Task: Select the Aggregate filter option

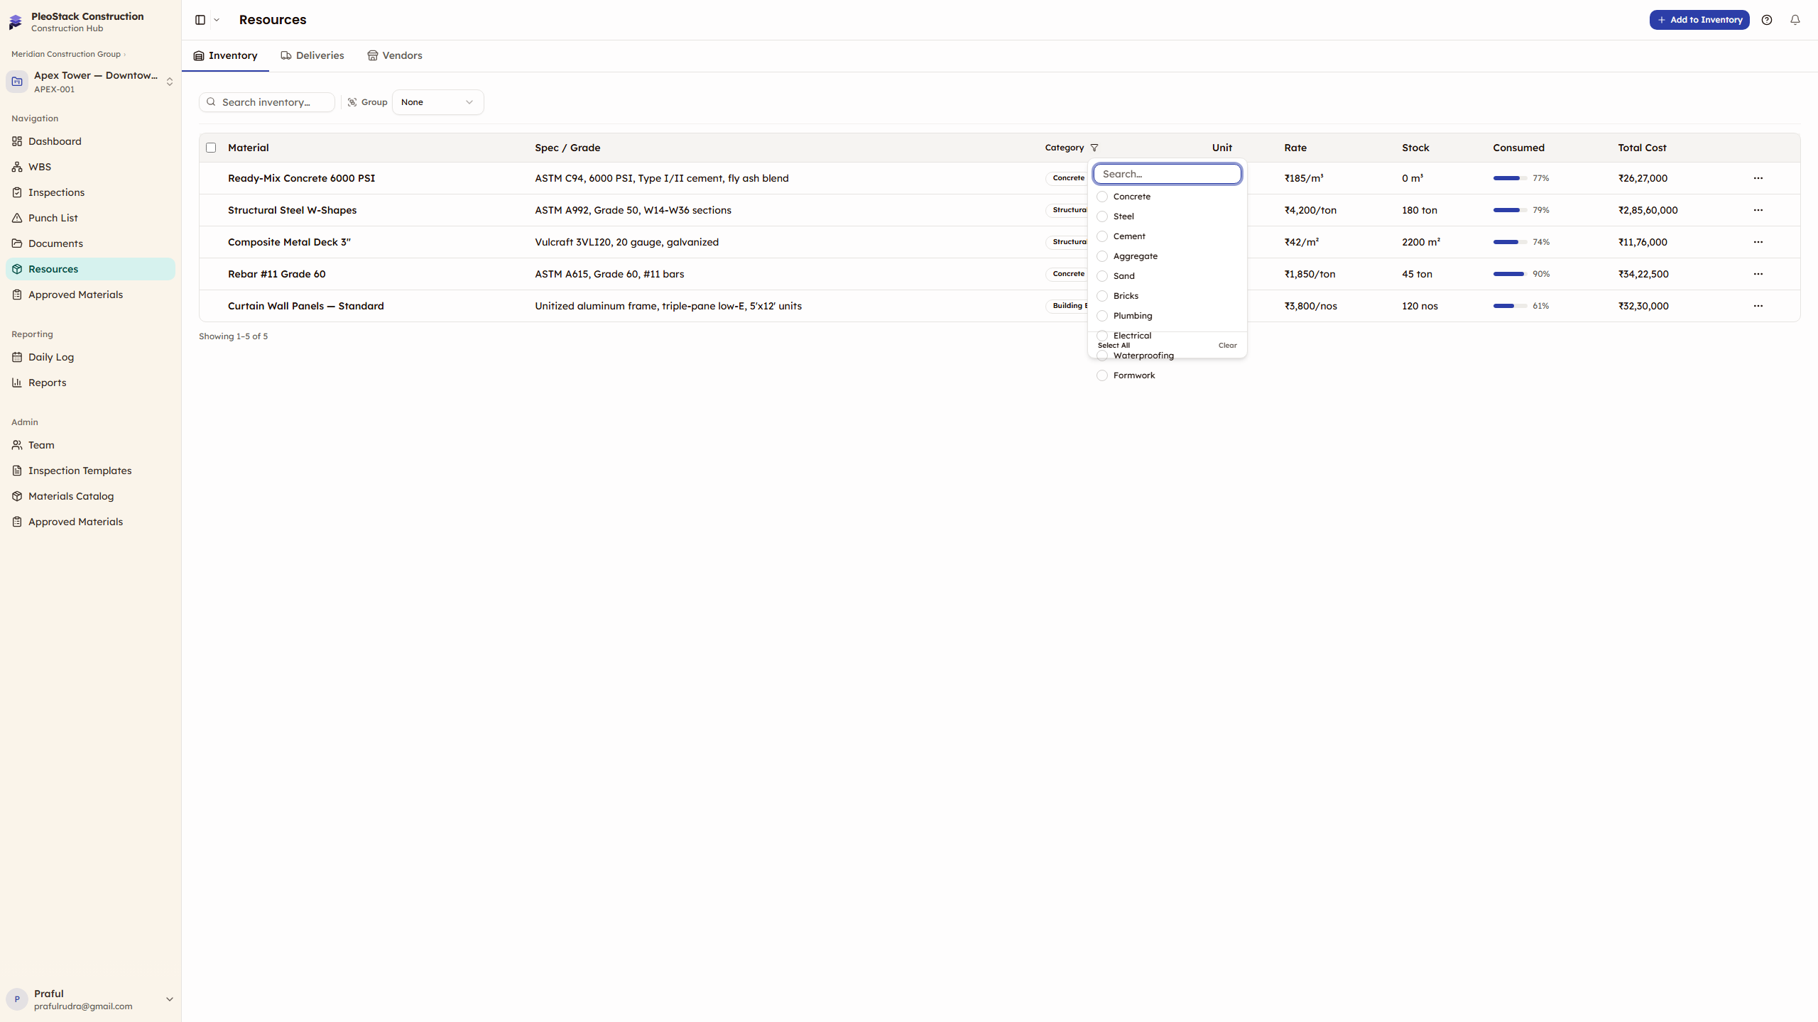Action: coord(1167,256)
